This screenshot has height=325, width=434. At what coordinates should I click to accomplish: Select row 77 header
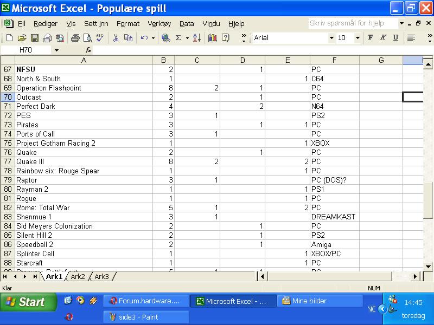pyautogui.click(x=8, y=161)
